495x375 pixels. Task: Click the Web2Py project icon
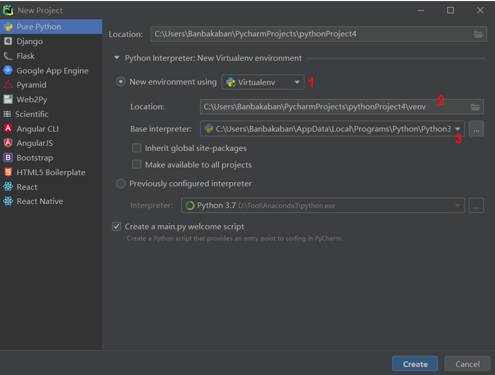[8, 99]
